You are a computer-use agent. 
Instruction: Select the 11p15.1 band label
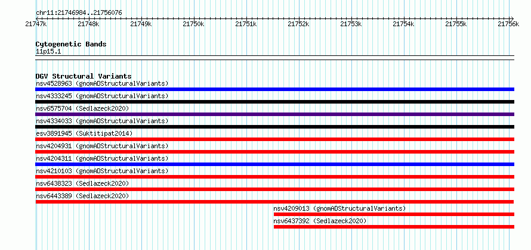click(48, 52)
